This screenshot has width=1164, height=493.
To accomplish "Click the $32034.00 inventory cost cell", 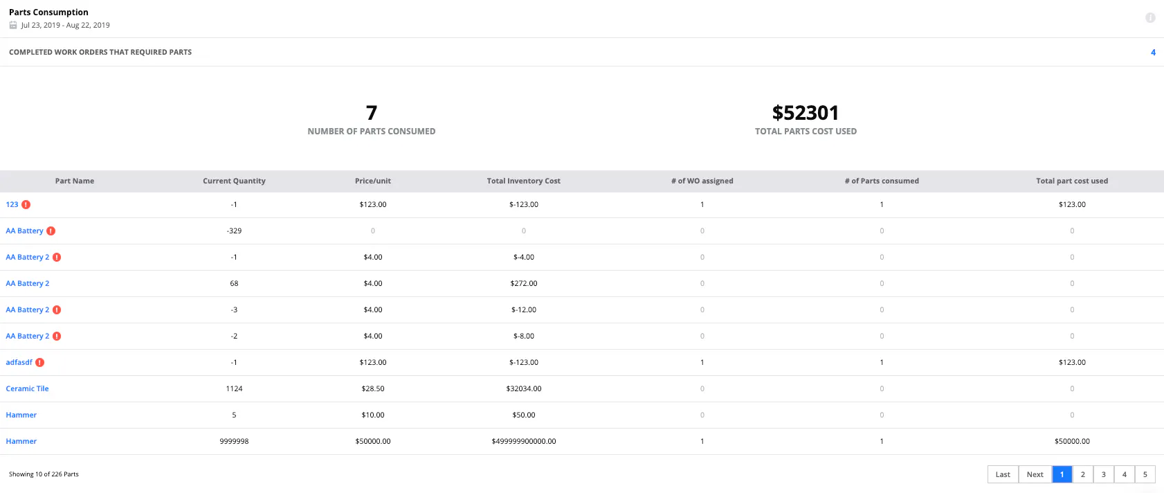I will (x=524, y=388).
